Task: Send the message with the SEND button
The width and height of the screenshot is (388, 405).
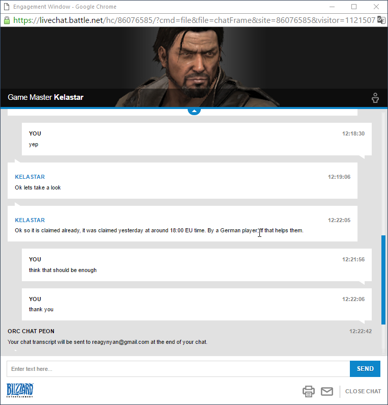Action: pyautogui.click(x=365, y=369)
